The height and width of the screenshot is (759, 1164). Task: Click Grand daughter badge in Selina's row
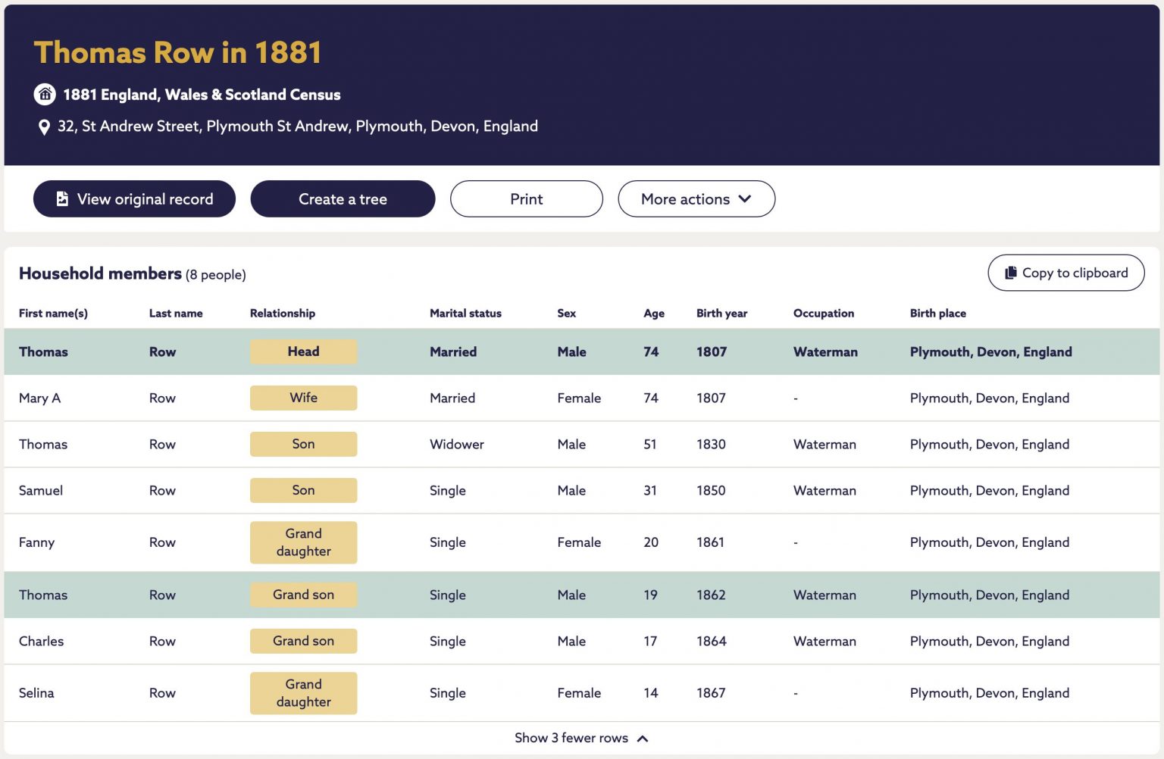(x=303, y=693)
